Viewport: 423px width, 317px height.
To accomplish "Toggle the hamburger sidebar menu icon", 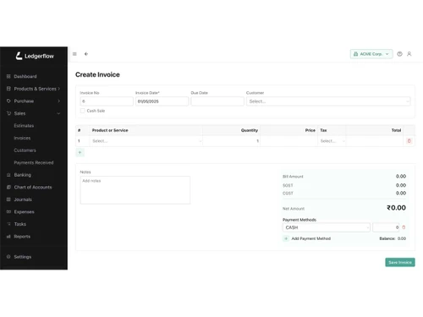I will [x=74, y=54].
